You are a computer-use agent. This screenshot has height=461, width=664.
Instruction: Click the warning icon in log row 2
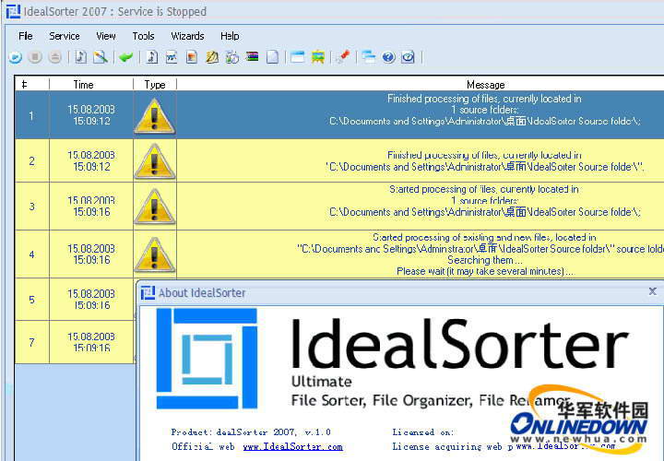click(155, 160)
